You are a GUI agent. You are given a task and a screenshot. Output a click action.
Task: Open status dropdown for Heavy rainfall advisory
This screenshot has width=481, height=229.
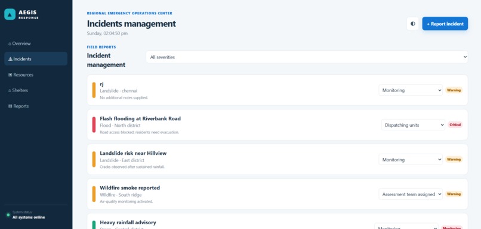pos(406,227)
